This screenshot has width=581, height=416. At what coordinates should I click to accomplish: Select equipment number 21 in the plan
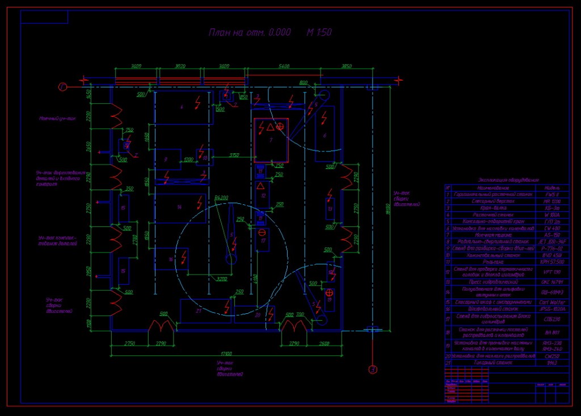pyautogui.click(x=199, y=310)
